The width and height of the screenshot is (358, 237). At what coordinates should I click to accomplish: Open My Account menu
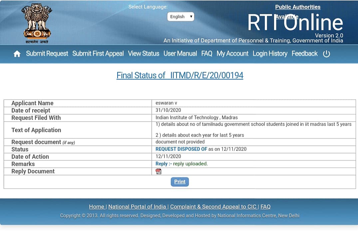tap(232, 54)
